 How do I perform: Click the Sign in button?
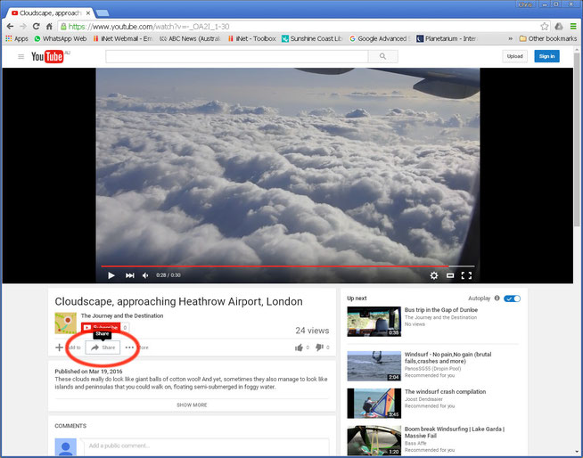pos(546,56)
